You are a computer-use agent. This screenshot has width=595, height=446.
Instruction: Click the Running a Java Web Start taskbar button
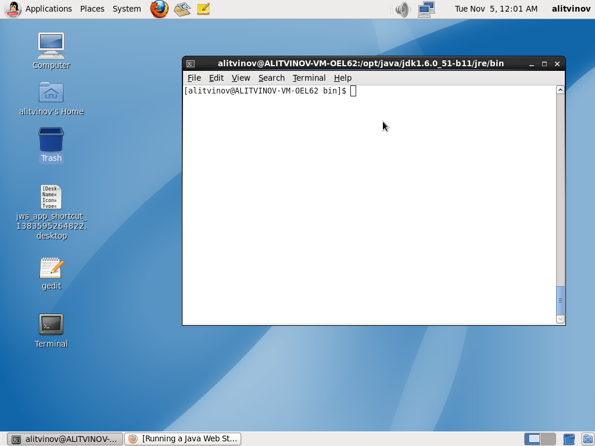(183, 439)
